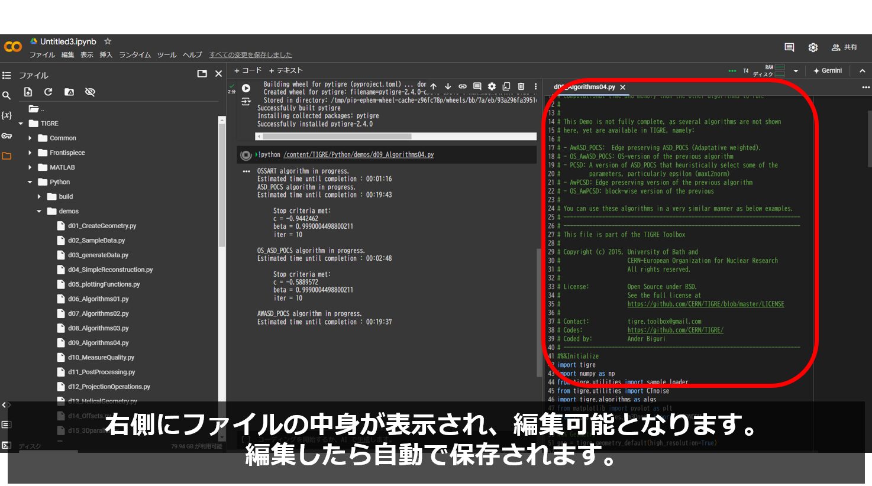
Task: Open the ランタイム menu
Action: coord(134,54)
